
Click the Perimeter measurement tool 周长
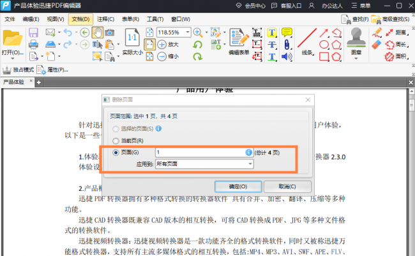click(x=396, y=45)
